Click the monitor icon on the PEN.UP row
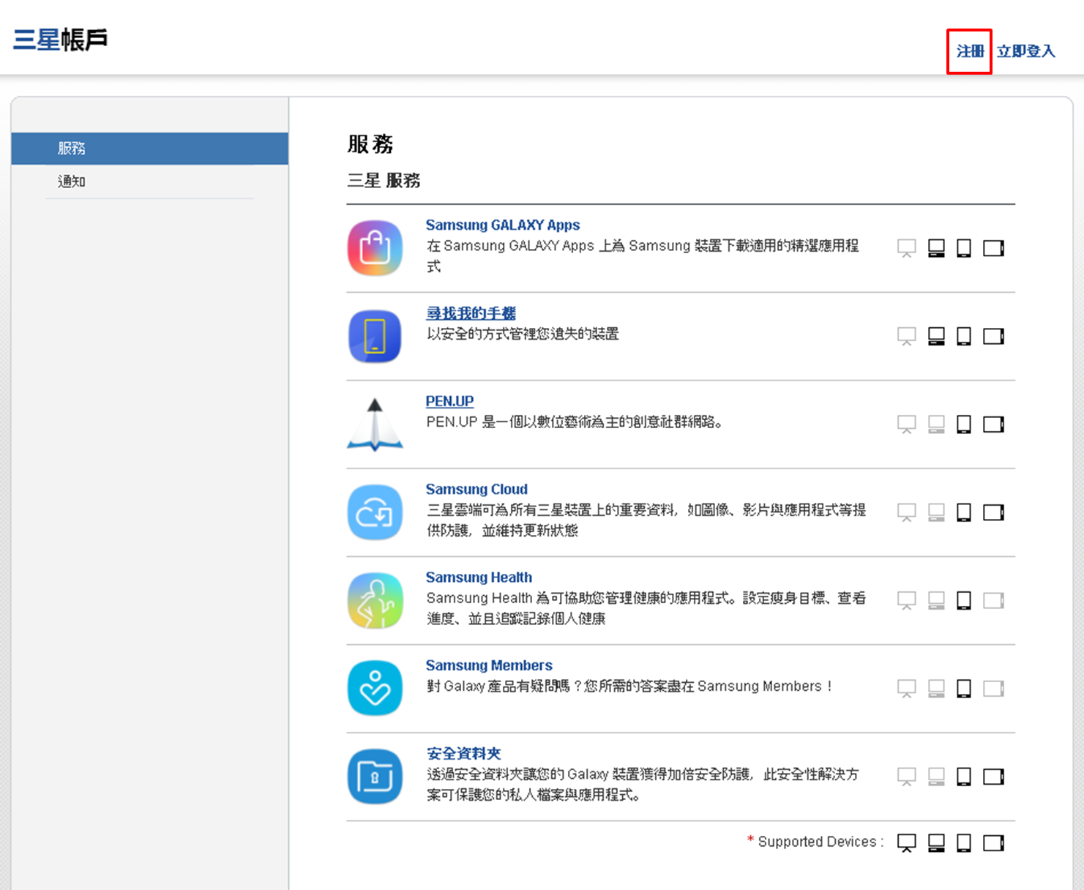This screenshot has width=1084, height=890. pos(906,423)
